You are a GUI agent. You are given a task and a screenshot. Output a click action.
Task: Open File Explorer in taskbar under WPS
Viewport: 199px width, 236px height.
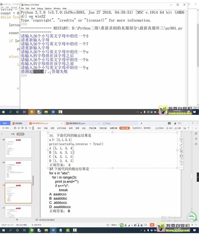(x=46, y=230)
